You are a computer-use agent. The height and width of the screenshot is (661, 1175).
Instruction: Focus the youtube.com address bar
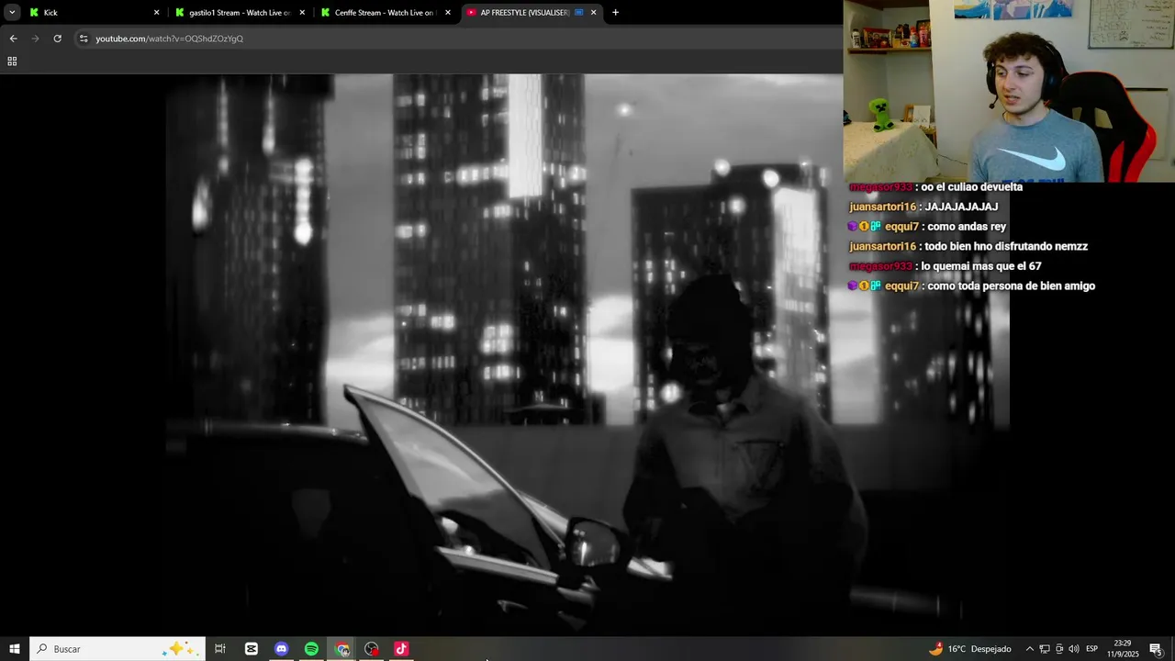coord(459,39)
